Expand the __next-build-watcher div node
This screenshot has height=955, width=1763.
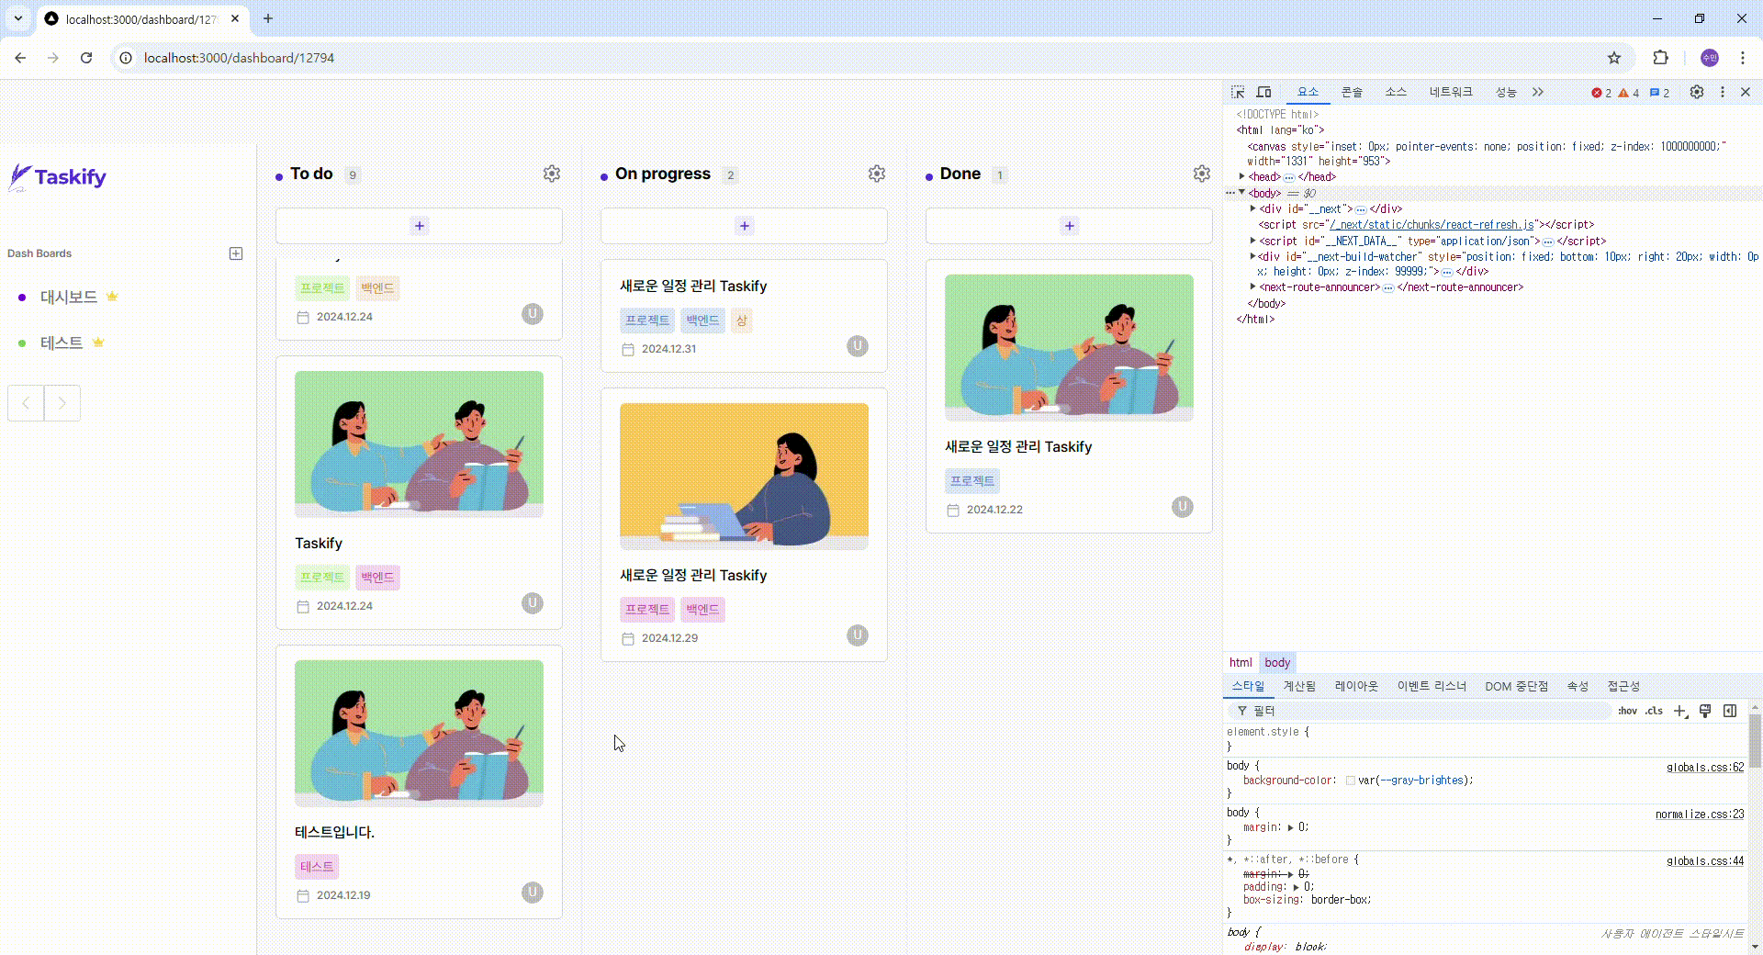1253,256
